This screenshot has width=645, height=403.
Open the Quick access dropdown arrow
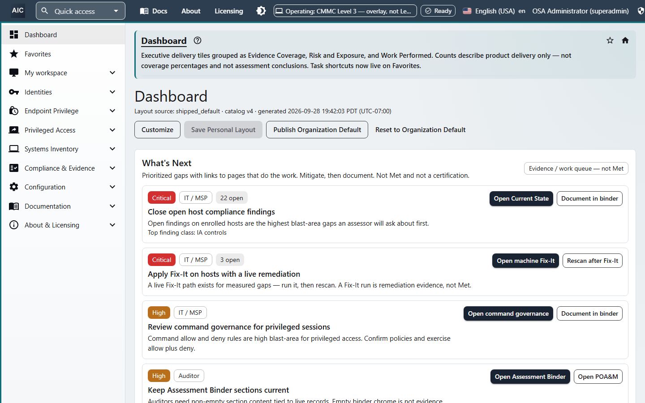pyautogui.click(x=116, y=11)
